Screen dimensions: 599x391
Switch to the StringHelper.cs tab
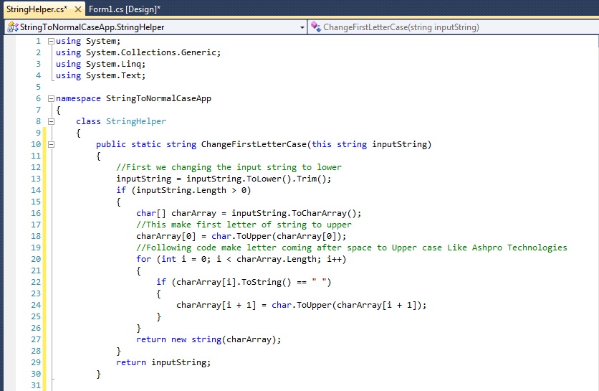(x=37, y=9)
